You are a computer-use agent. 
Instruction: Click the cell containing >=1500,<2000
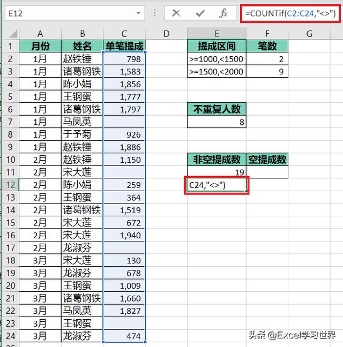pos(217,71)
